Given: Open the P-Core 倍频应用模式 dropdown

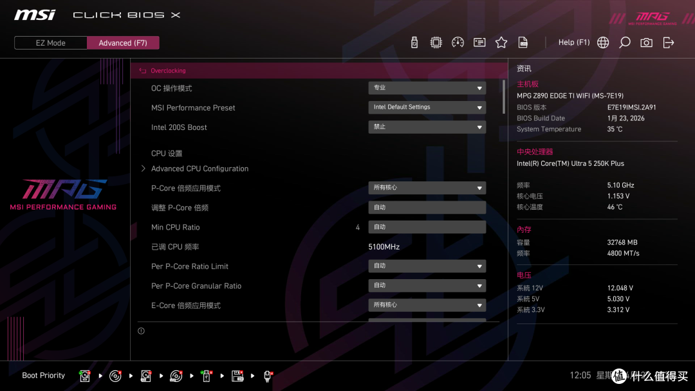Looking at the screenshot, I should coord(427,188).
